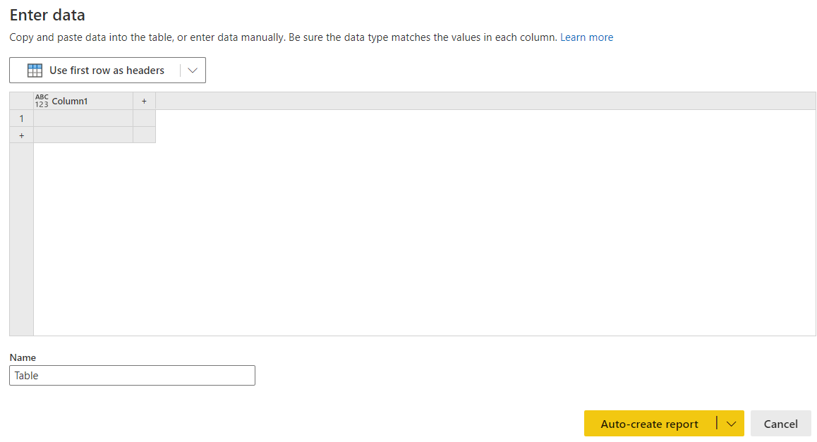Expand the Auto-create report dropdown chevron
The height and width of the screenshot is (442, 817).
tap(731, 424)
